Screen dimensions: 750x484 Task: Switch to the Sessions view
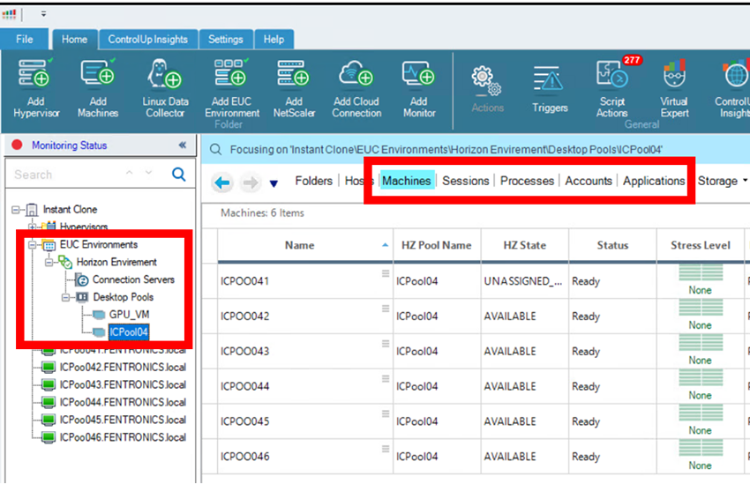pyautogui.click(x=465, y=181)
